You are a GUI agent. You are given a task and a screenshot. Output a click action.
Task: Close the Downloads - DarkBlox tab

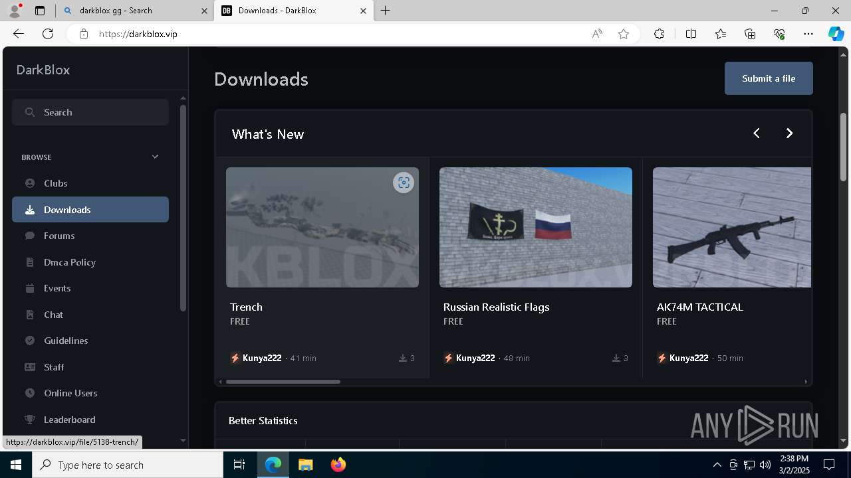click(363, 11)
